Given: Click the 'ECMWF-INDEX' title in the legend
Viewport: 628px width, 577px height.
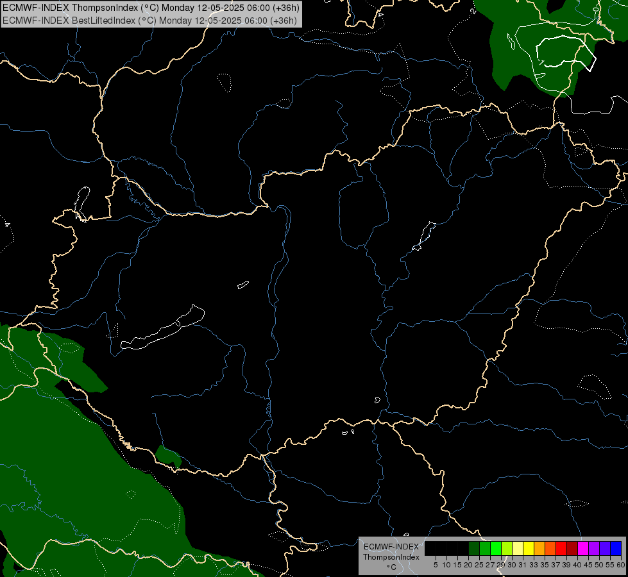Looking at the screenshot, I should (391, 547).
